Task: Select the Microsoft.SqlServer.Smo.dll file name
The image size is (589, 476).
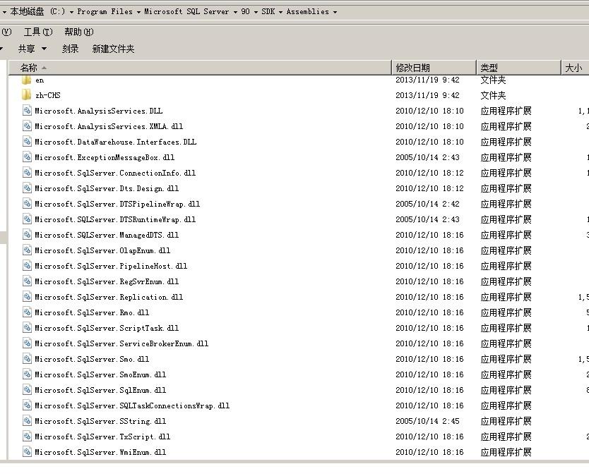Action: point(92,359)
